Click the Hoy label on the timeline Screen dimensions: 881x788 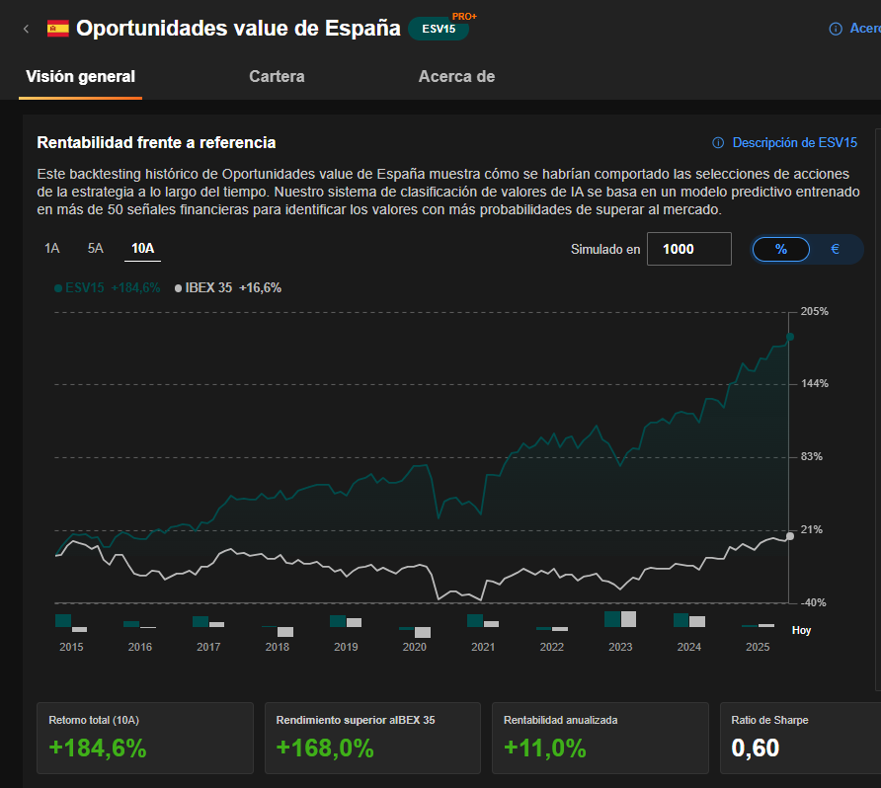(801, 630)
